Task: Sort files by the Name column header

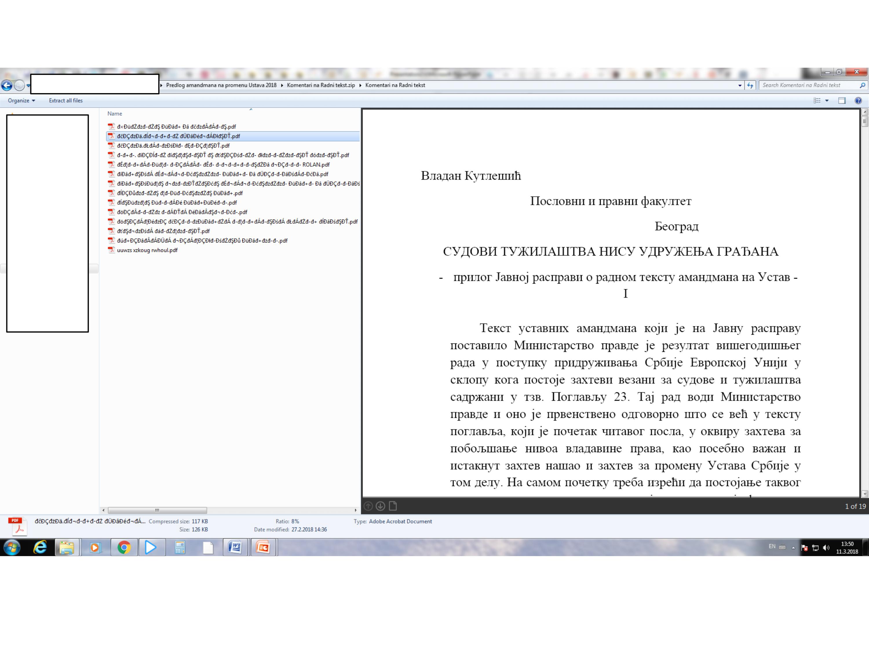Action: (115, 113)
